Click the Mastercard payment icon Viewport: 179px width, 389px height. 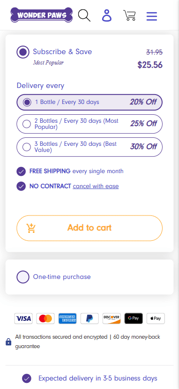pyautogui.click(x=45, y=318)
